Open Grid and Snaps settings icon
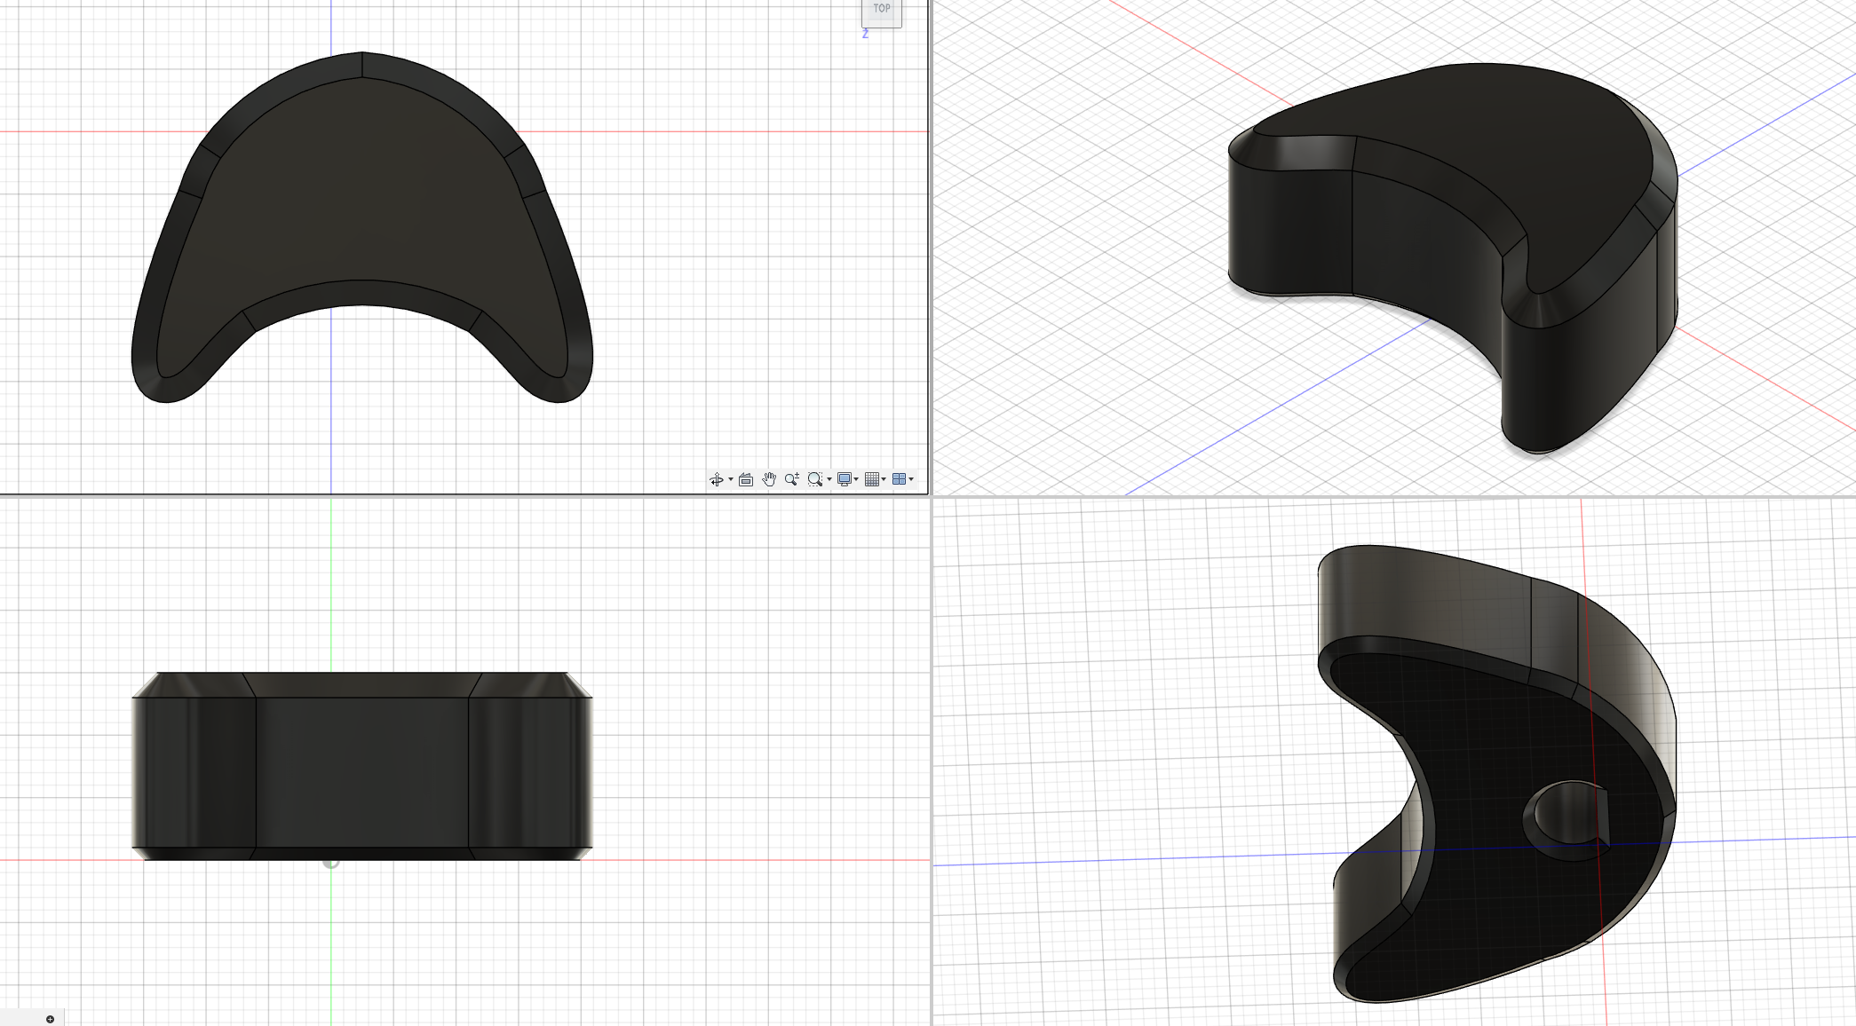 tap(872, 479)
